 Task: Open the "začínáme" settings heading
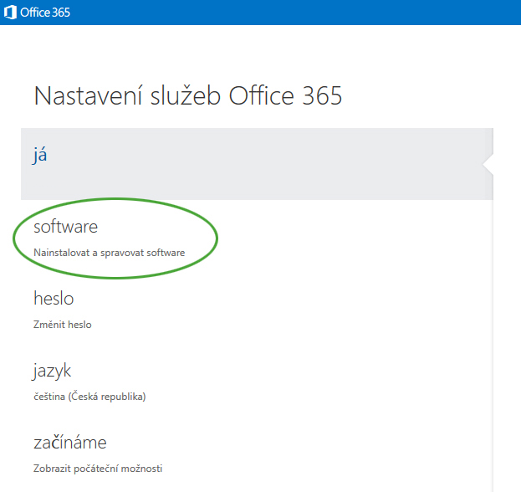[69, 443]
